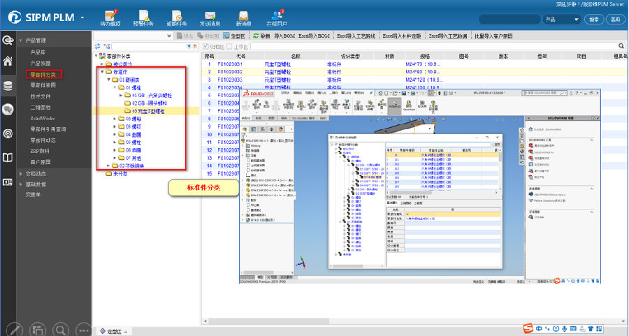Select the database stack icon in sidebar
Image resolution: width=629 pixels, height=336 pixels.
[8, 86]
